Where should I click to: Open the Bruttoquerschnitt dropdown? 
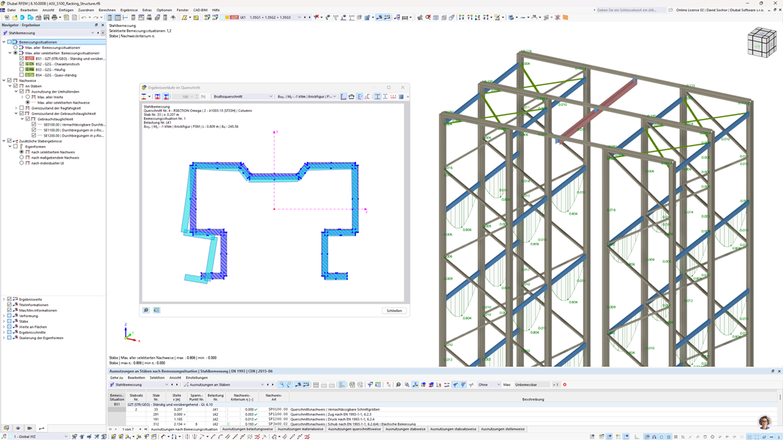pos(242,96)
